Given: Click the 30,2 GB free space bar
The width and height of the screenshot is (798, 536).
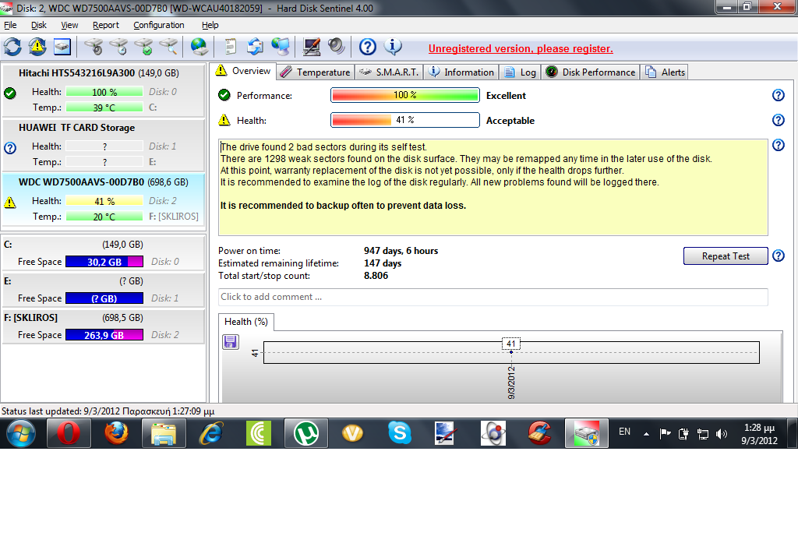Looking at the screenshot, I should 104,262.
